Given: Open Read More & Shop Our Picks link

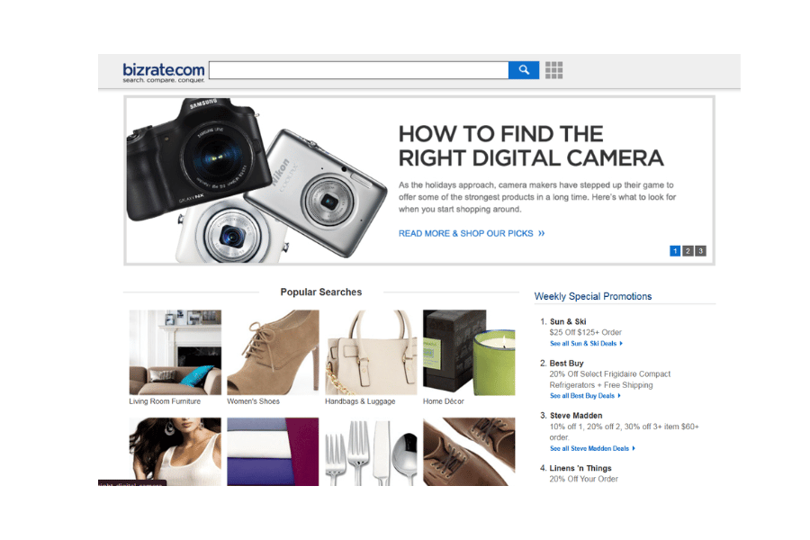Looking at the screenshot, I should pyautogui.click(x=471, y=234).
